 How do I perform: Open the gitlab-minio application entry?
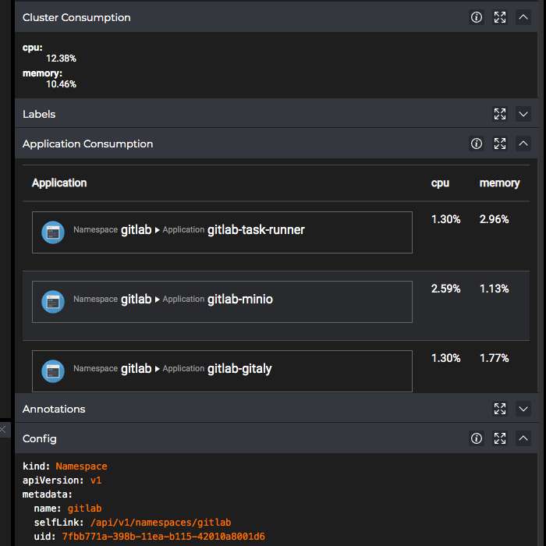pyautogui.click(x=222, y=301)
